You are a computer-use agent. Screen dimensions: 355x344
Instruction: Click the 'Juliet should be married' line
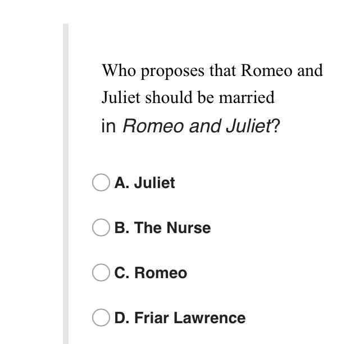coord(188,97)
